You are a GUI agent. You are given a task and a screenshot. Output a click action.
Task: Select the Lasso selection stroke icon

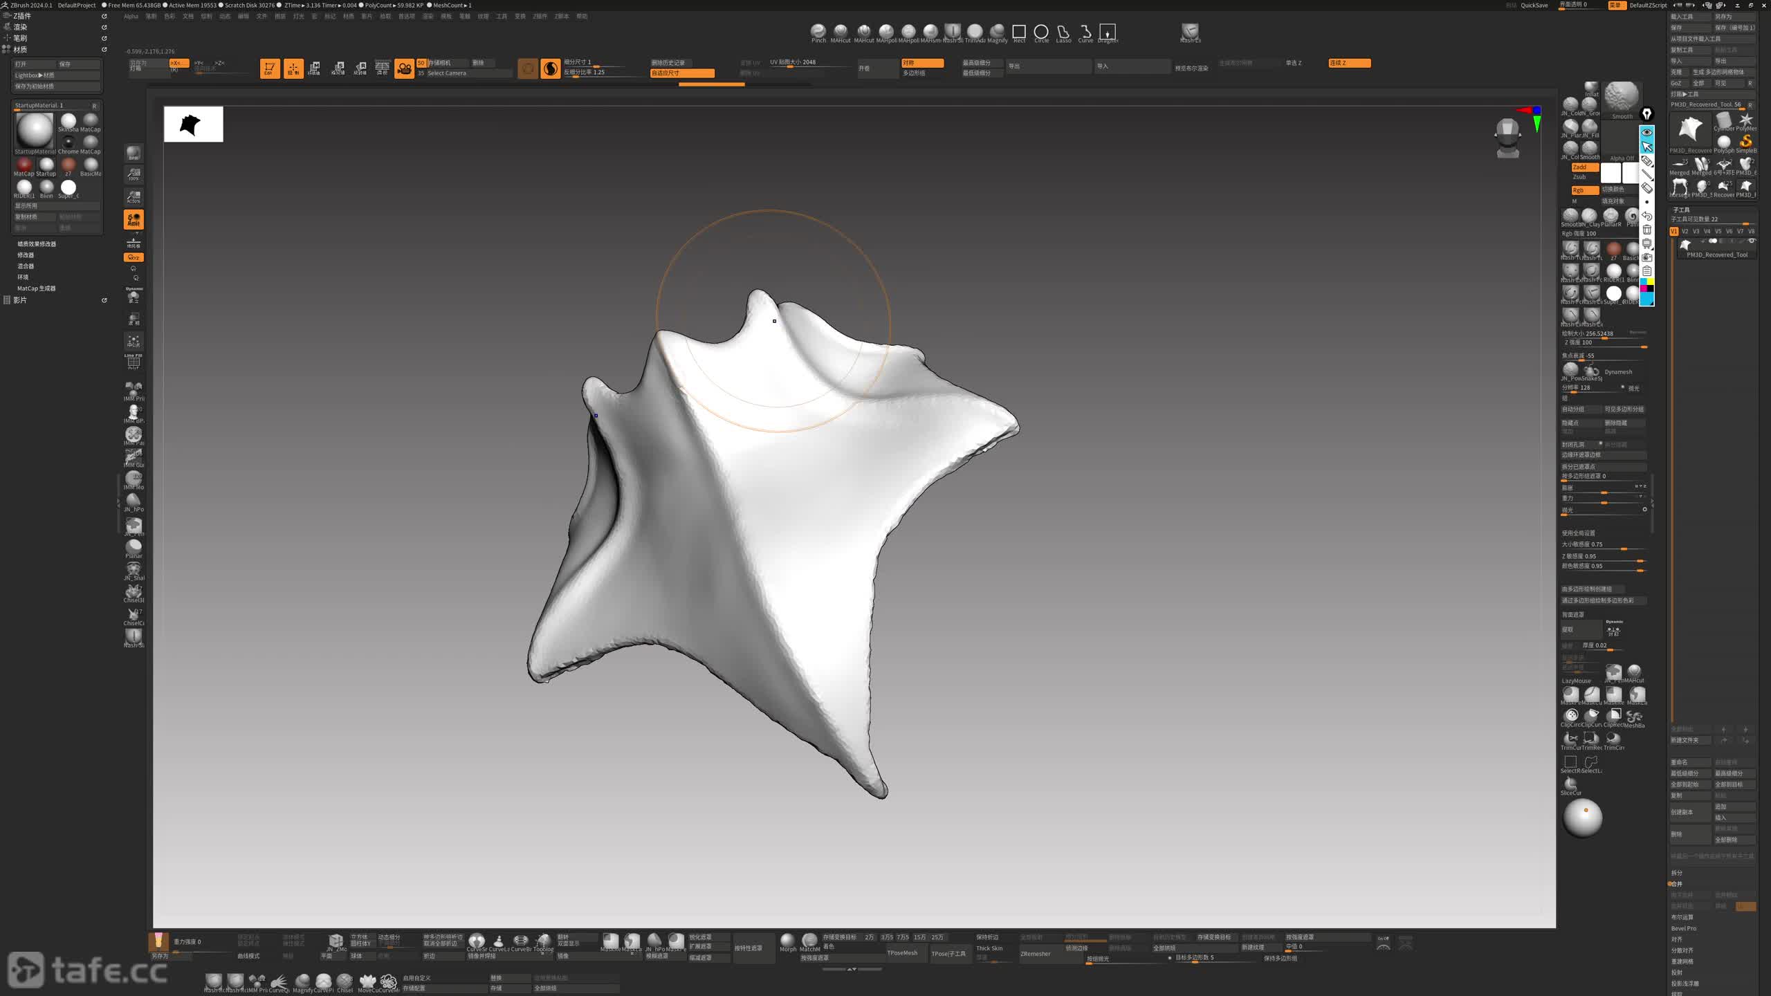[x=1063, y=32]
